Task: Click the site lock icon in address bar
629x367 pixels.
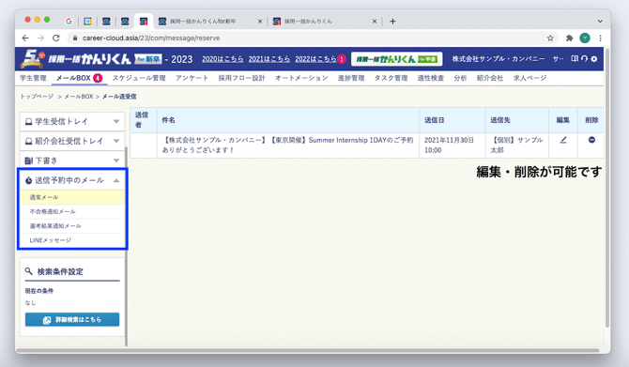Action: pos(74,38)
